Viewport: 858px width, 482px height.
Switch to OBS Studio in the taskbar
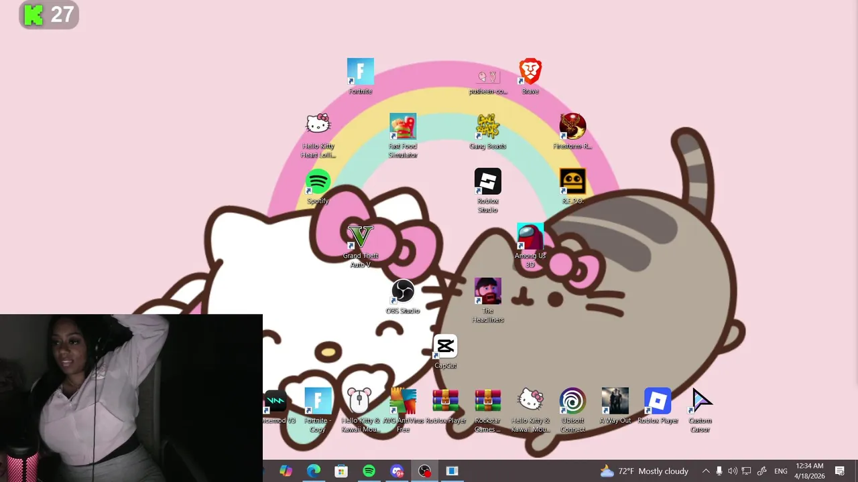click(x=424, y=471)
